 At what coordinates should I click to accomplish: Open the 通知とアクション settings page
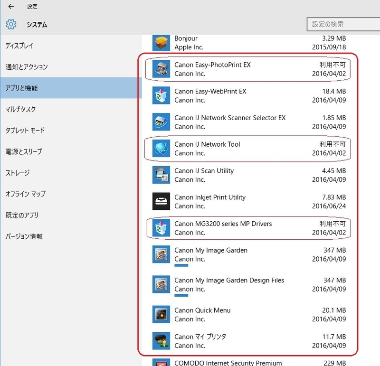tap(71, 67)
